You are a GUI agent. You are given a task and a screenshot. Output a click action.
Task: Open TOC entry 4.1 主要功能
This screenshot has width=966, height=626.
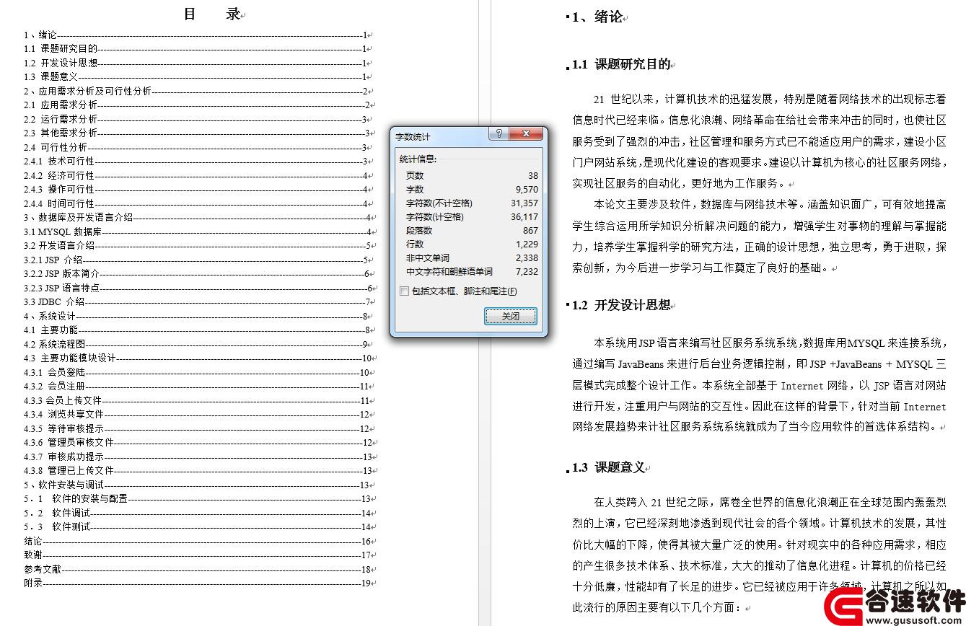point(198,330)
